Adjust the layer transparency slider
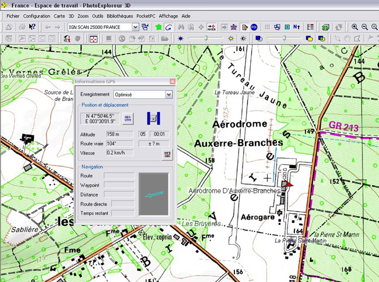This screenshot has width=379, height=282. tap(284, 38)
